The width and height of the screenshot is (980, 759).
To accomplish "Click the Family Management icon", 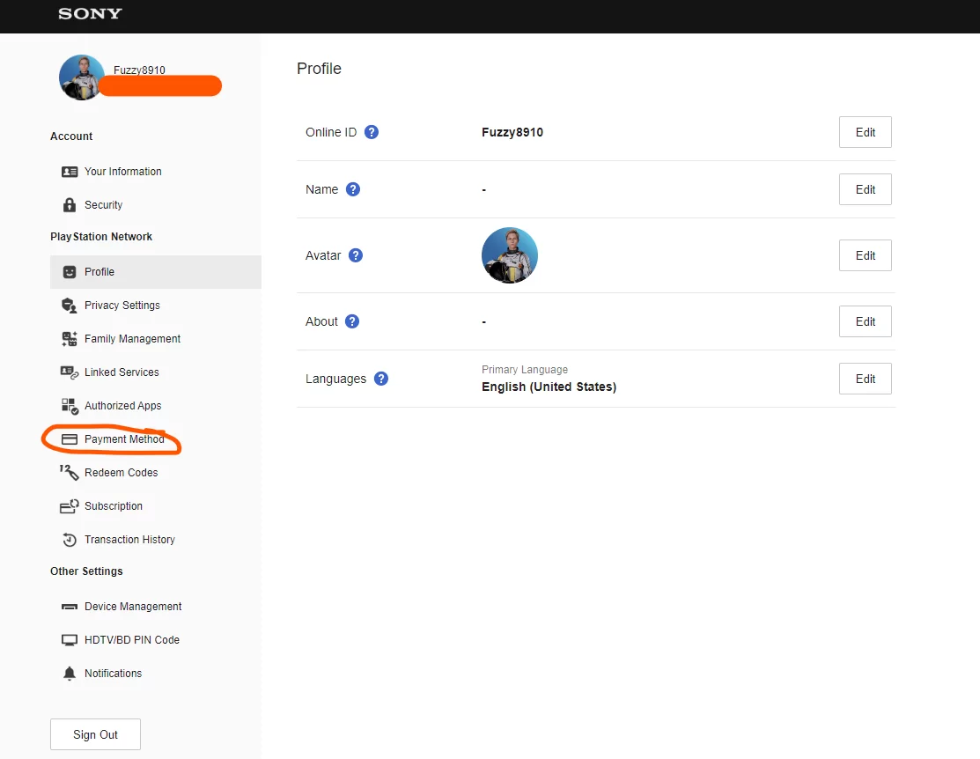I will pos(70,339).
